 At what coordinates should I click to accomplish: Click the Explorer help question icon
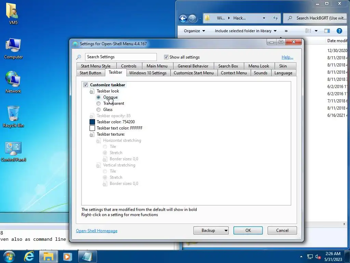[339, 31]
